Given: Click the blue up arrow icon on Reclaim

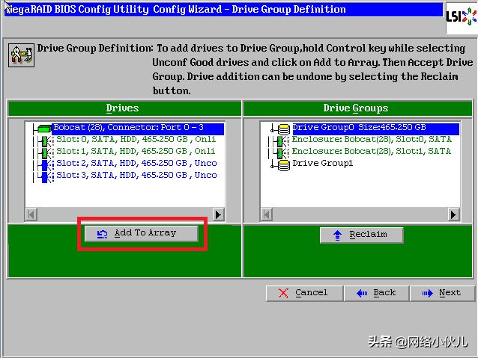Looking at the screenshot, I should [337, 235].
